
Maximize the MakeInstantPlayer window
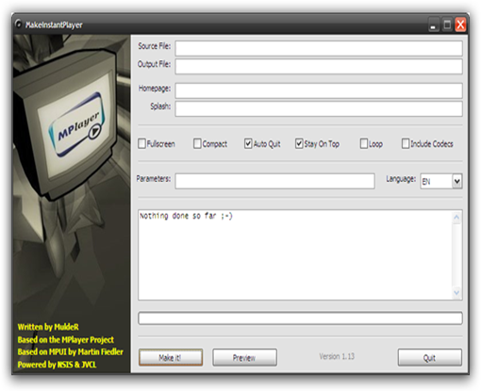click(x=447, y=24)
